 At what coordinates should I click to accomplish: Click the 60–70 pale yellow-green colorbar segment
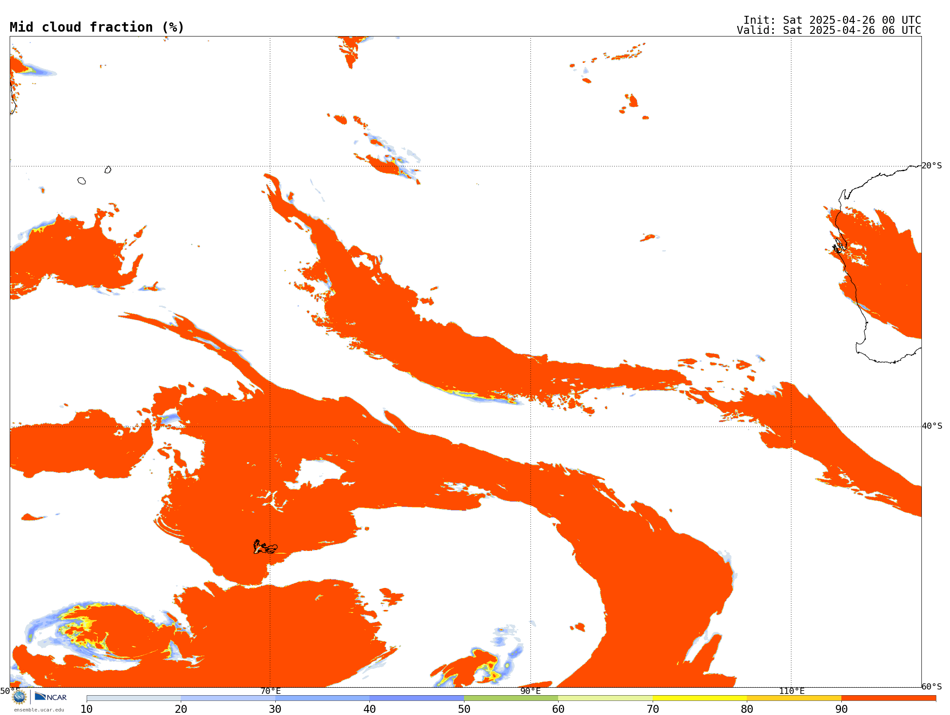[605, 698]
